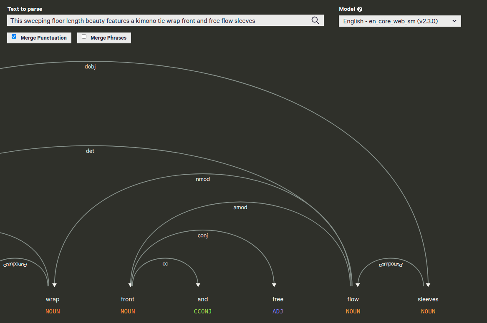Click the "Text to parse" heading
The width and height of the screenshot is (487, 323).
(x=25, y=9)
